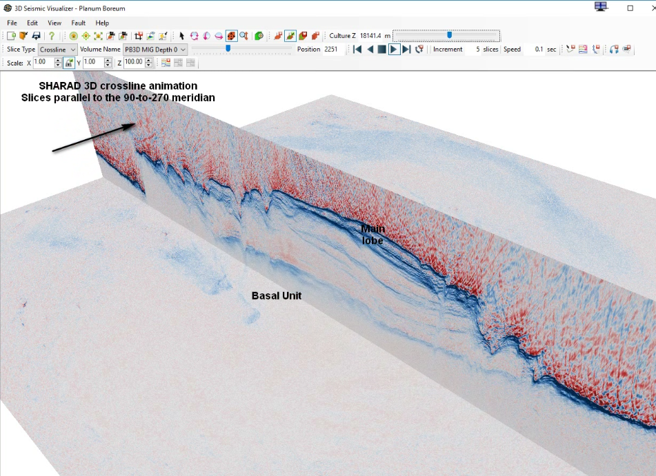The image size is (656, 476).
Task: Click the third red slice display icon
Action: tap(303, 36)
